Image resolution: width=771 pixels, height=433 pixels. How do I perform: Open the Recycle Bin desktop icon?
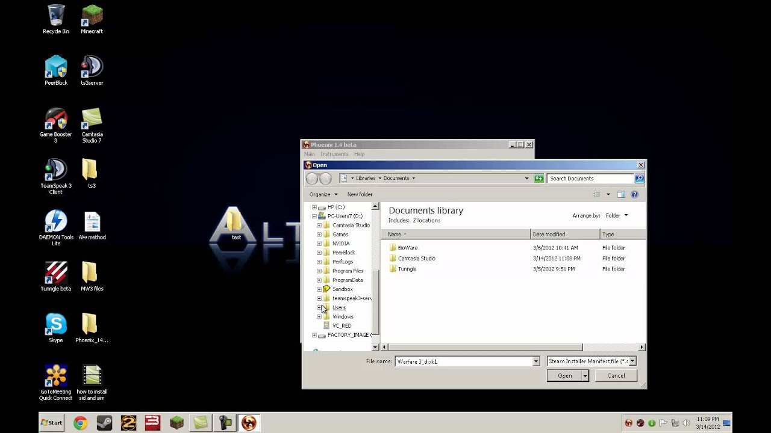point(56,19)
